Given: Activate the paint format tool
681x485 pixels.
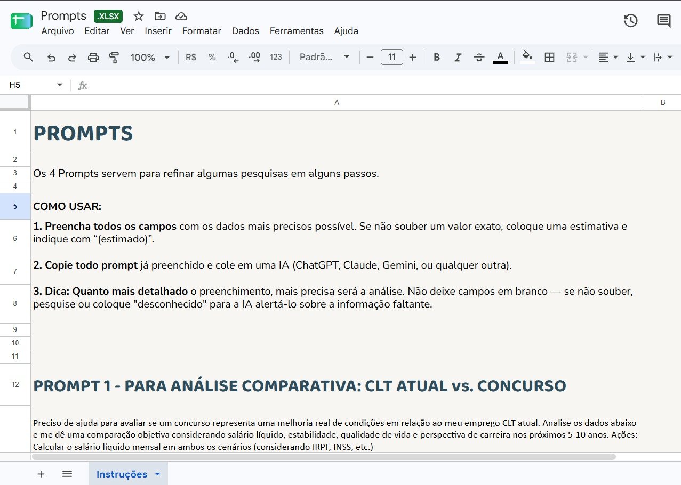Looking at the screenshot, I should click(114, 57).
